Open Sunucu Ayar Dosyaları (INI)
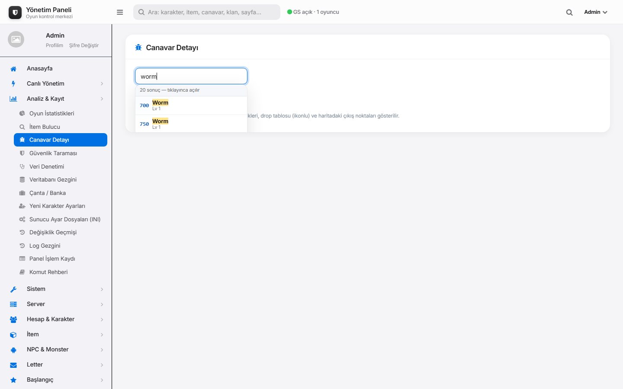This screenshot has height=389, width=623. point(61,220)
